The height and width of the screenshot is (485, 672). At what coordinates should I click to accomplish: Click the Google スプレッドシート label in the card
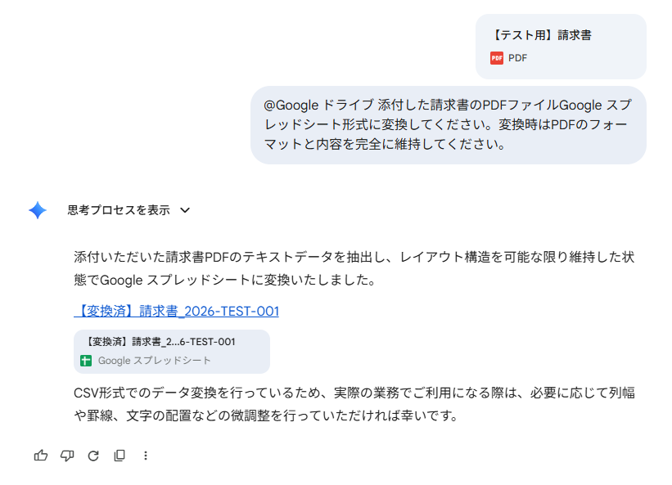tap(154, 361)
